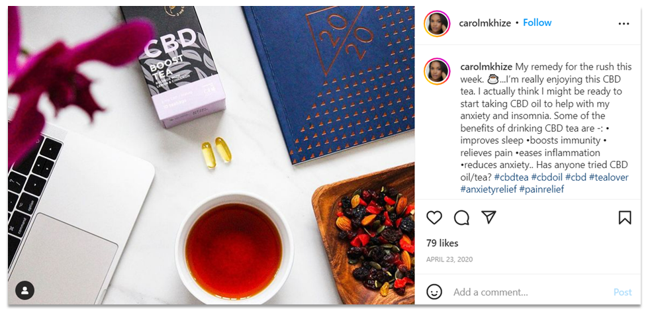Click header profile picture story ring
650x319 pixels.
tap(437, 24)
